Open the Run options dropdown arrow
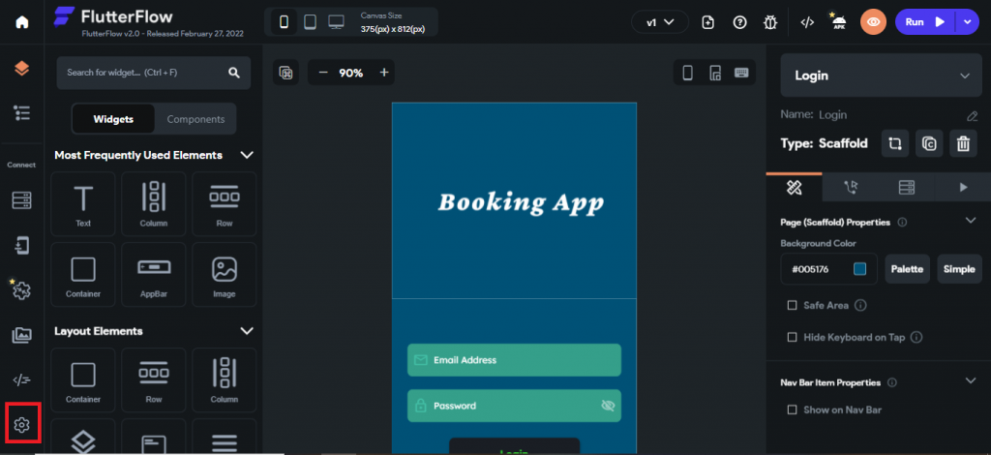Image resolution: width=991 pixels, height=455 pixels. [x=968, y=22]
